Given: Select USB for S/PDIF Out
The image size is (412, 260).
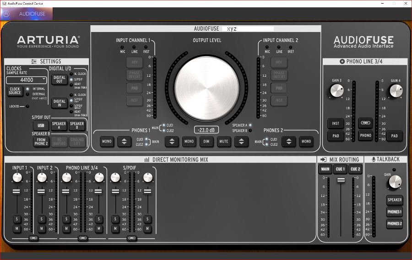Looking at the screenshot, I should tap(41, 125).
